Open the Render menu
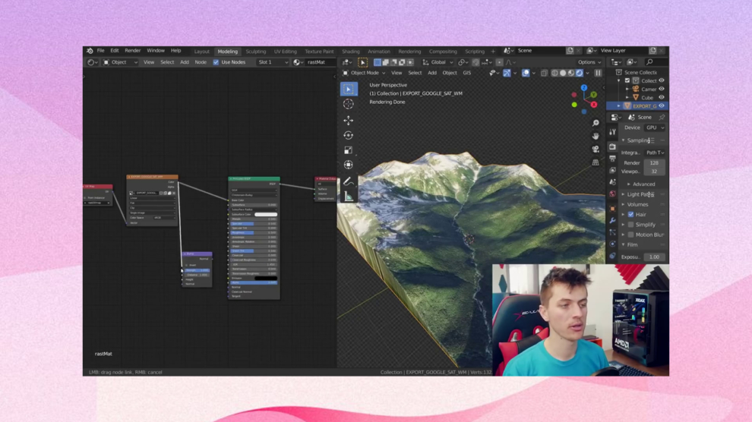The image size is (752, 422). [133, 51]
